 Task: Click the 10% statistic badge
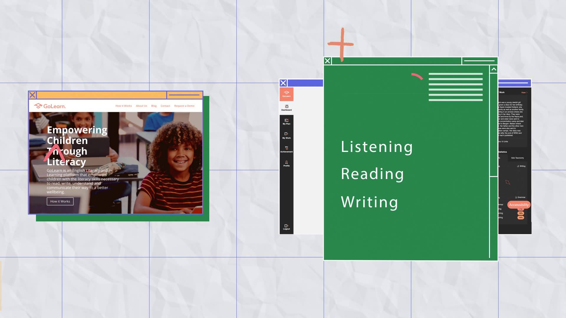521,213
